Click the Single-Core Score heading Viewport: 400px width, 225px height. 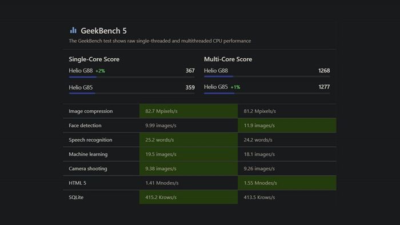click(x=94, y=59)
